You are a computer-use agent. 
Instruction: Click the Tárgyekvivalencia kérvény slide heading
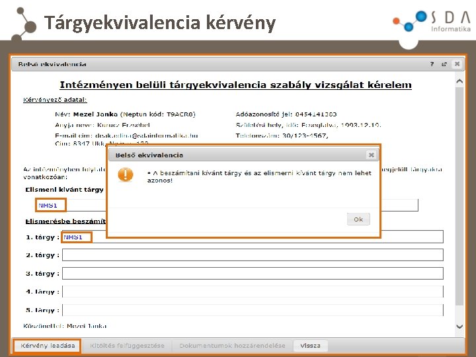click(x=160, y=22)
